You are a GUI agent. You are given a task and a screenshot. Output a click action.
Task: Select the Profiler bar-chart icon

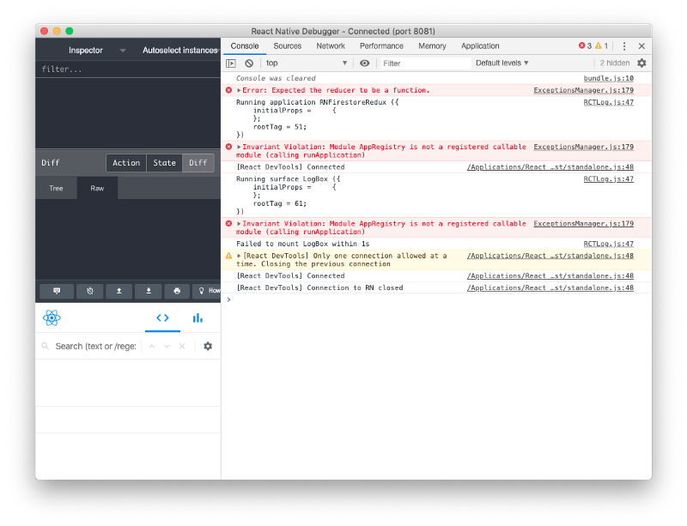(x=198, y=317)
